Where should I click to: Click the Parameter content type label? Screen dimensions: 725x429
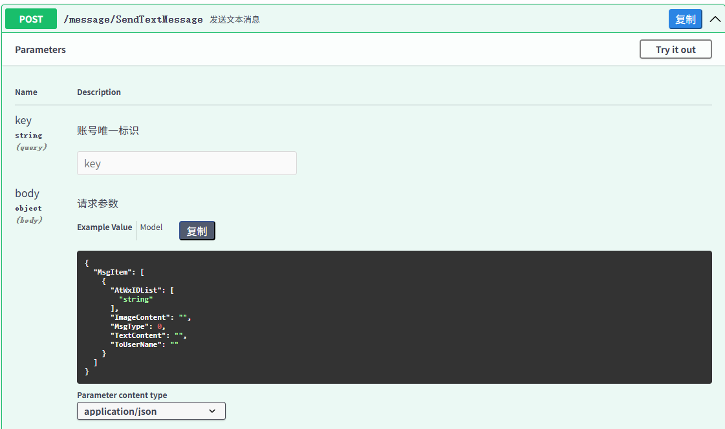point(122,395)
